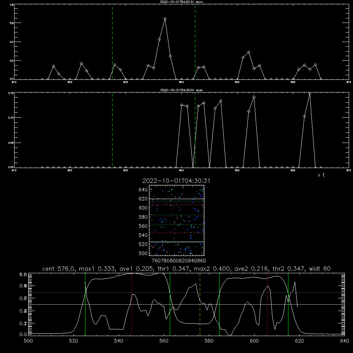Click the '600' x-axis label of bottom plot

(254, 341)
